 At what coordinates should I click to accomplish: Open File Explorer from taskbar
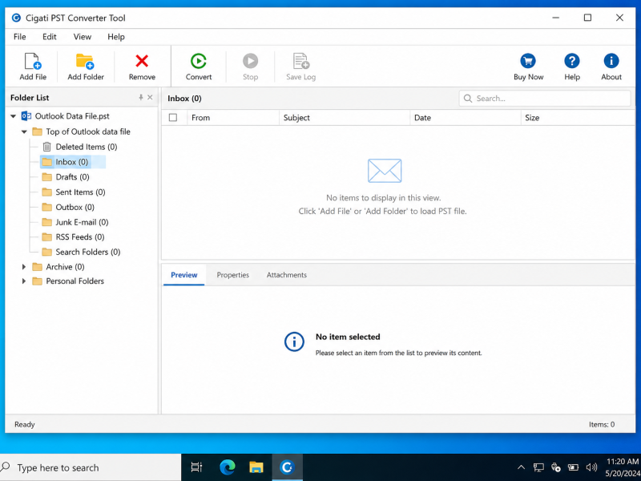tap(256, 467)
